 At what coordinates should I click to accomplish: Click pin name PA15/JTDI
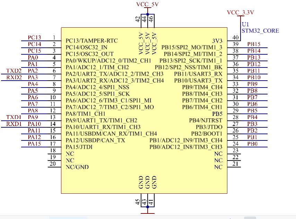[x=79, y=147]
